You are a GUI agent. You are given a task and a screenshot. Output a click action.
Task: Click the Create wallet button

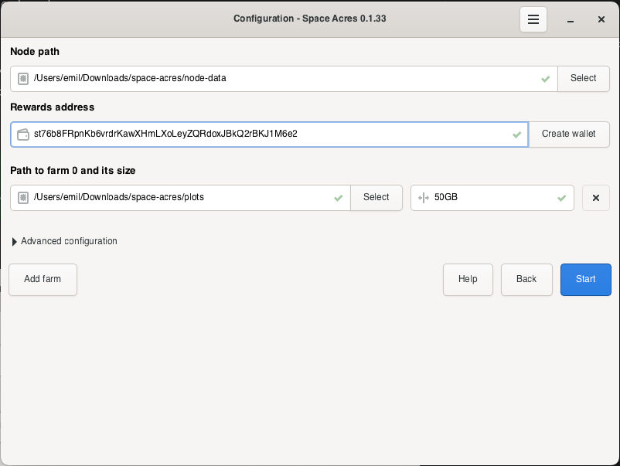(x=568, y=134)
